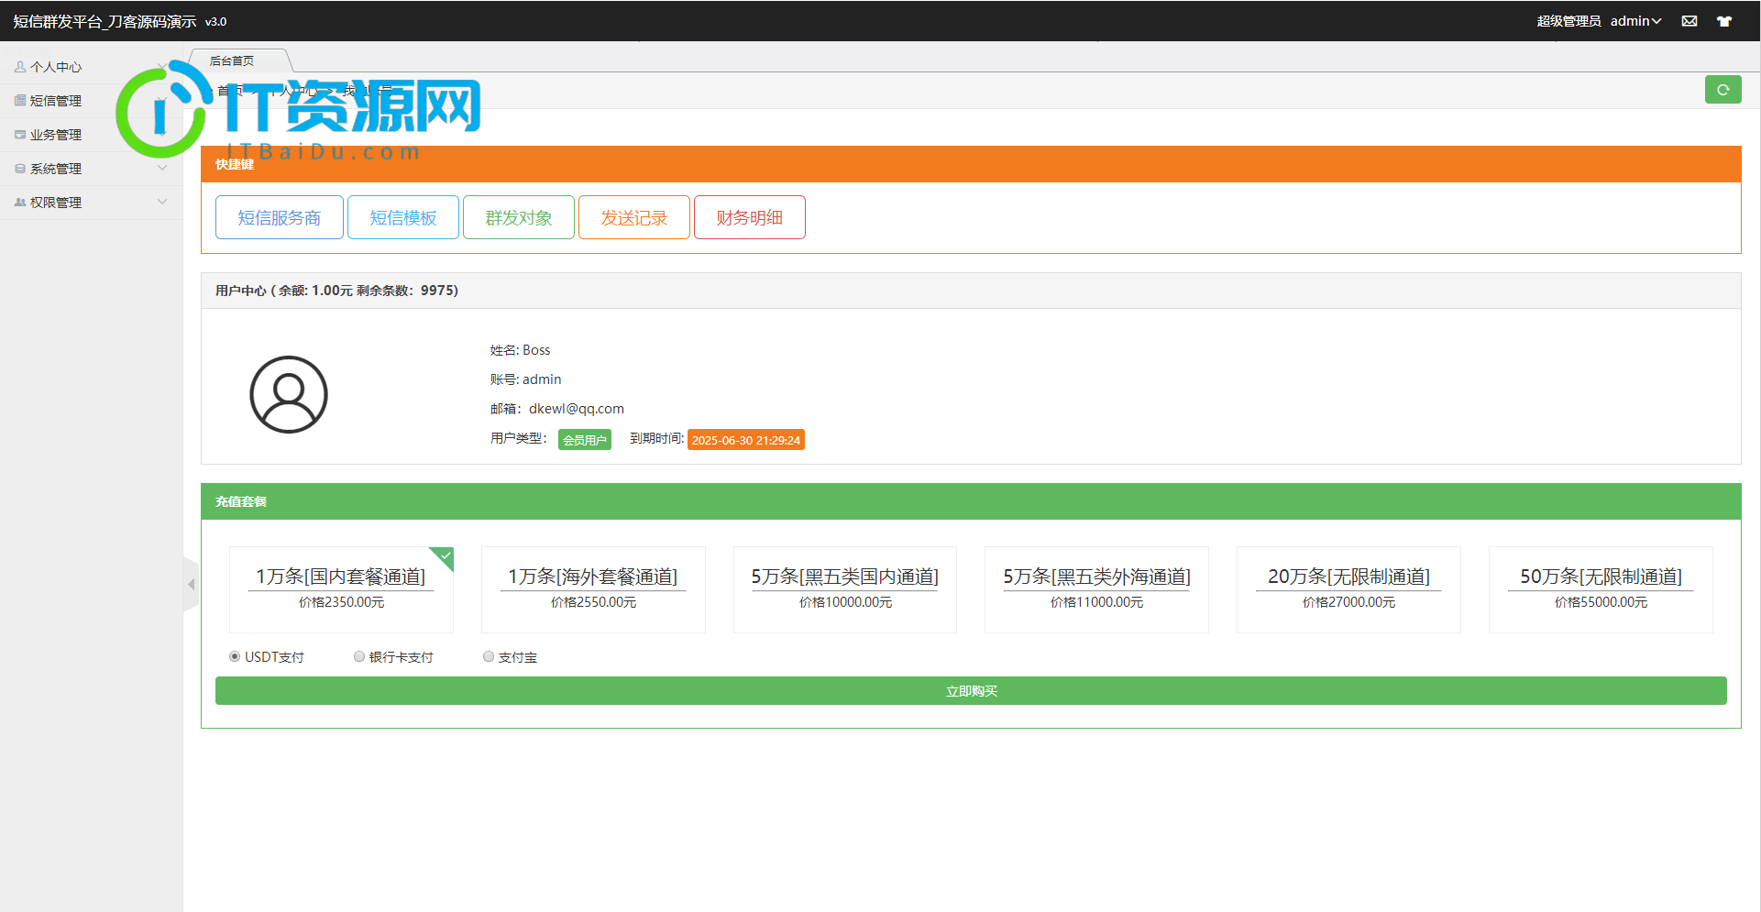
Task: Click the 系统管理 sidebar icon
Action: point(20,169)
